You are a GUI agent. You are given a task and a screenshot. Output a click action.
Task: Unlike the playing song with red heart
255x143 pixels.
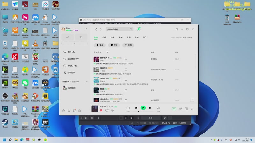101,110
